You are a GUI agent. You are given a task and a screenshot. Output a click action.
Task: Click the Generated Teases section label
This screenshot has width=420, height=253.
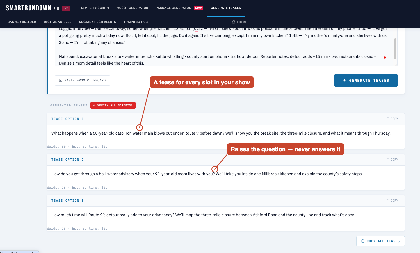coord(69,105)
